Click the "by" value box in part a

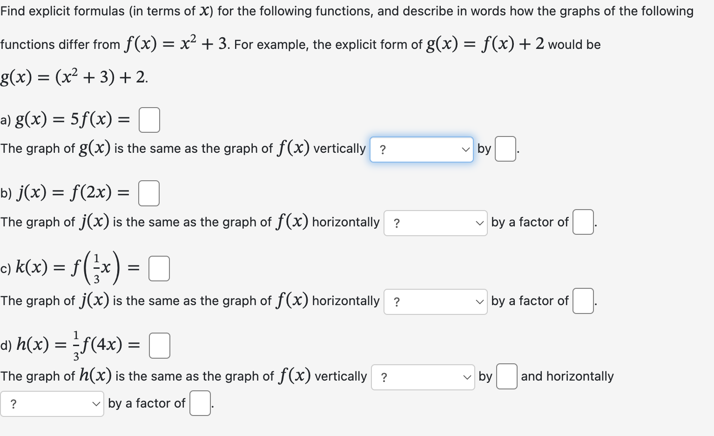coord(505,149)
